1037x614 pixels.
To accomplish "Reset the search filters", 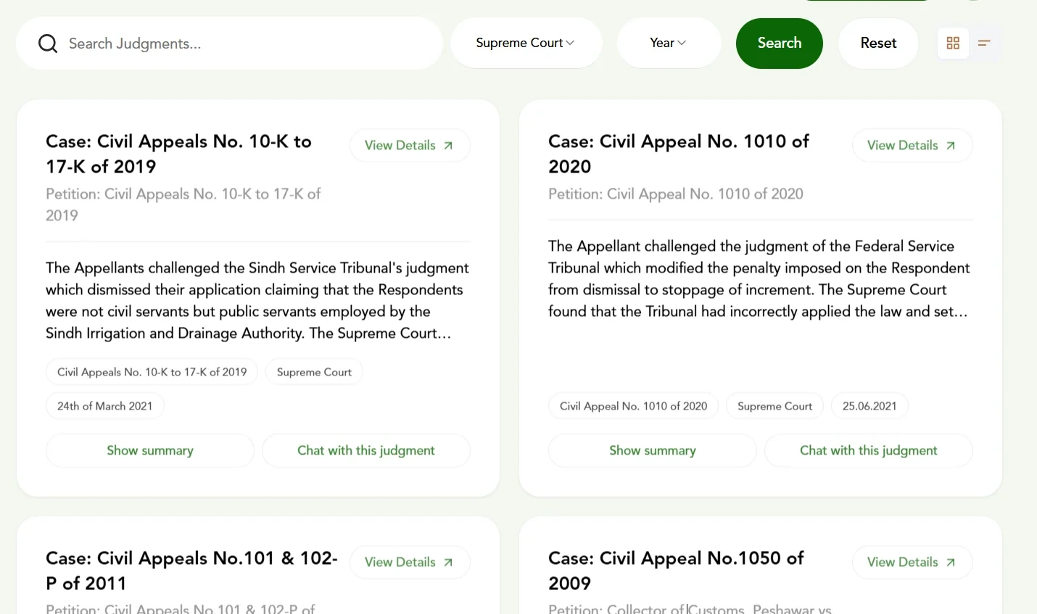I will (x=878, y=43).
